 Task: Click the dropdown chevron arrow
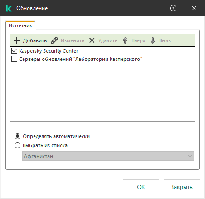tap(190, 156)
